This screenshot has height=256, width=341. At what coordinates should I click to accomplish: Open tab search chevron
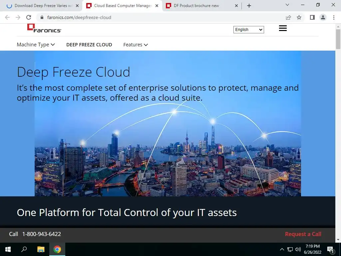click(287, 5)
